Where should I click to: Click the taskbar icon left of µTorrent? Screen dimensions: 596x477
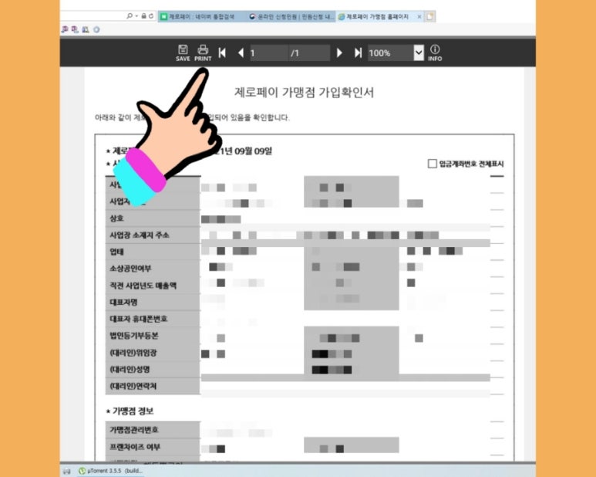[67, 471]
